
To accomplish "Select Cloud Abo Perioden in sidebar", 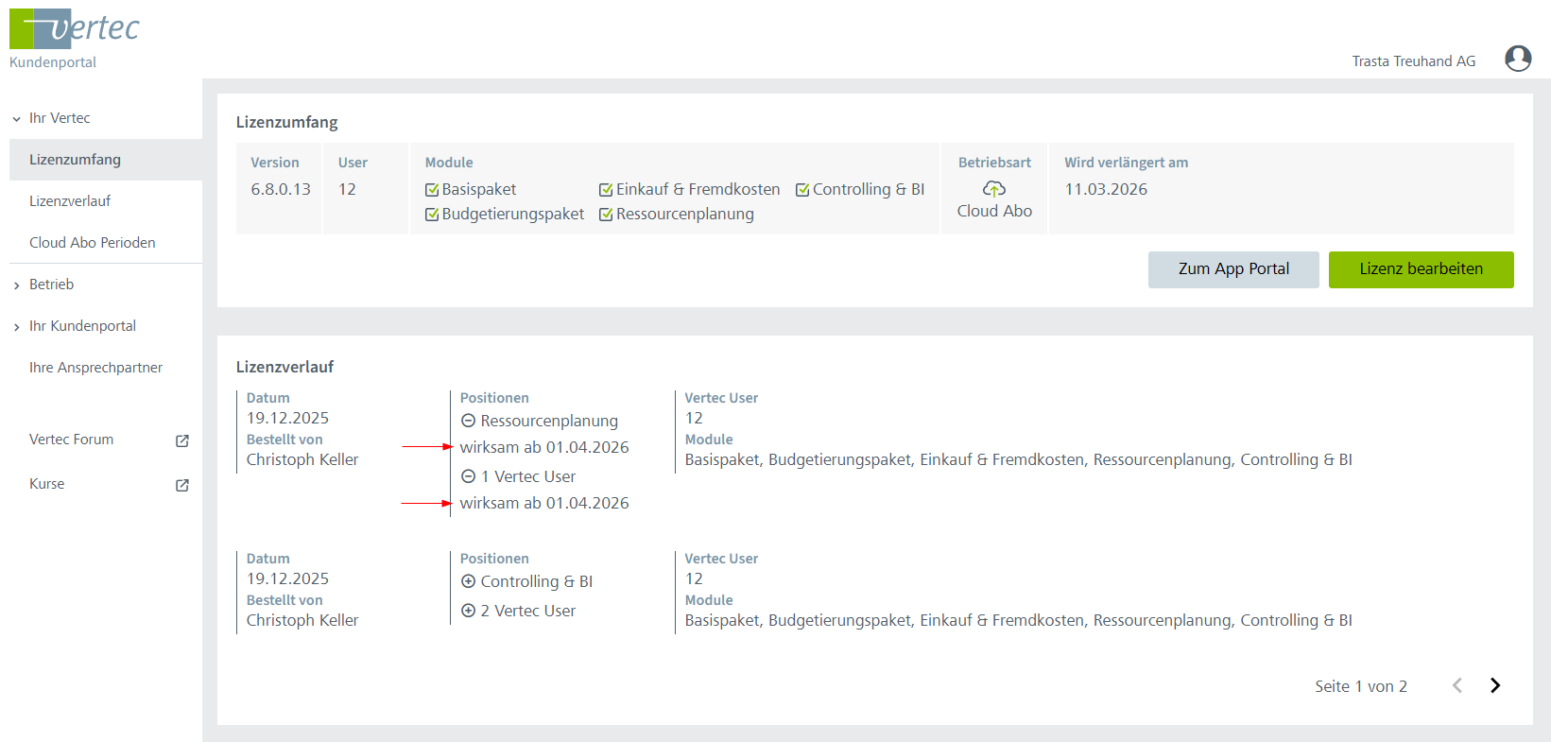I will click(x=93, y=243).
